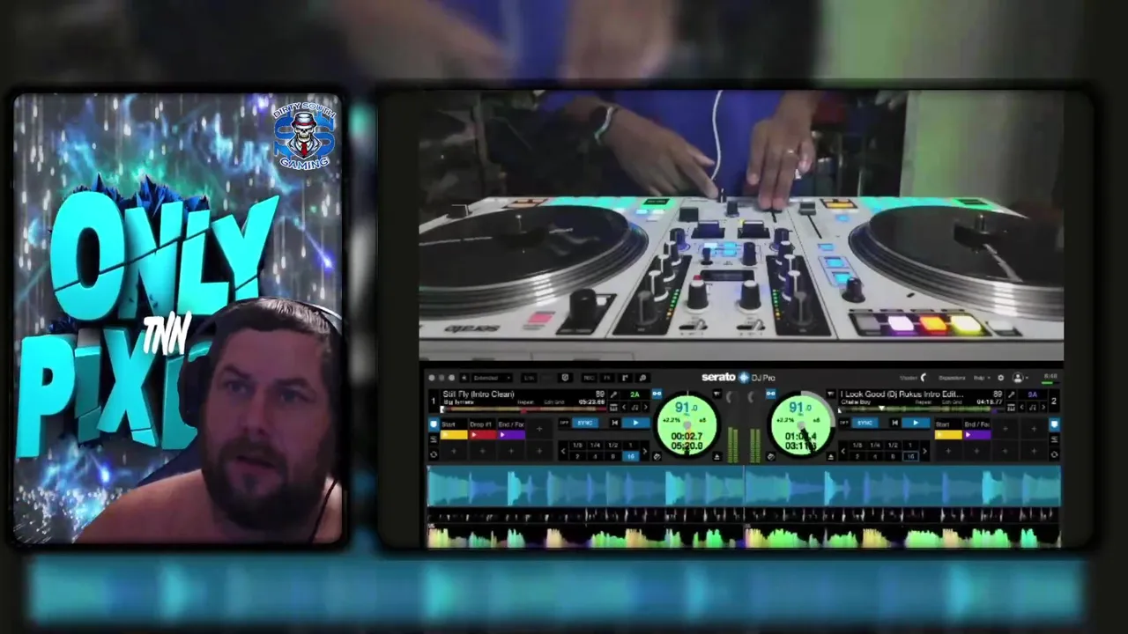Click deck 1 track overview waveform
This screenshot has width=1128, height=634.
point(523,409)
